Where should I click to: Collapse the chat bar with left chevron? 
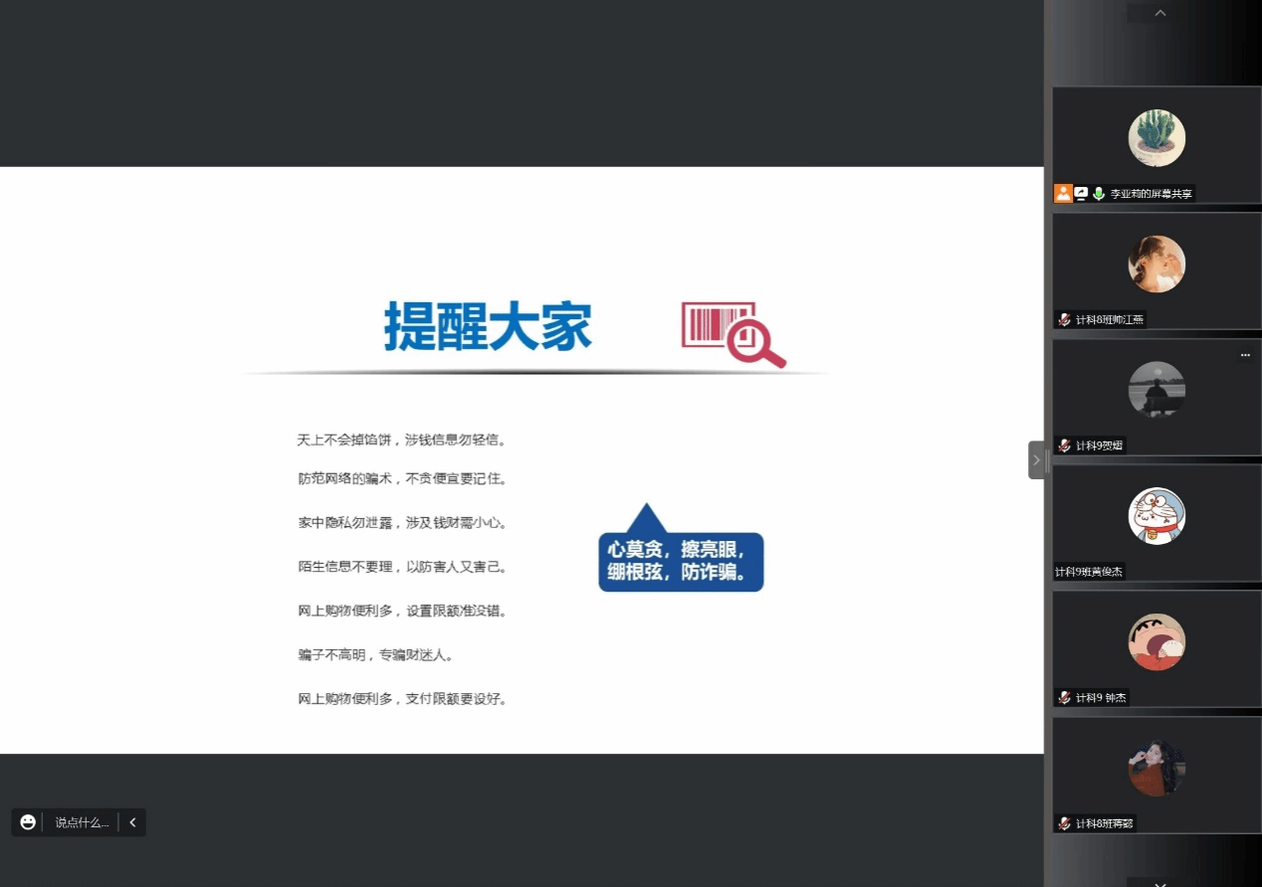(132, 822)
